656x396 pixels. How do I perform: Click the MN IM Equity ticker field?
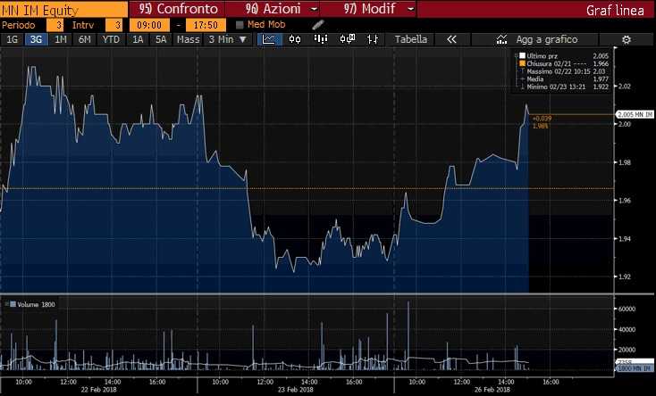[x=64, y=10]
